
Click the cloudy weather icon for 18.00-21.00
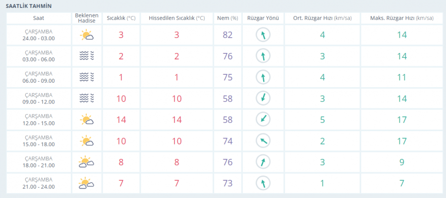click(x=87, y=162)
